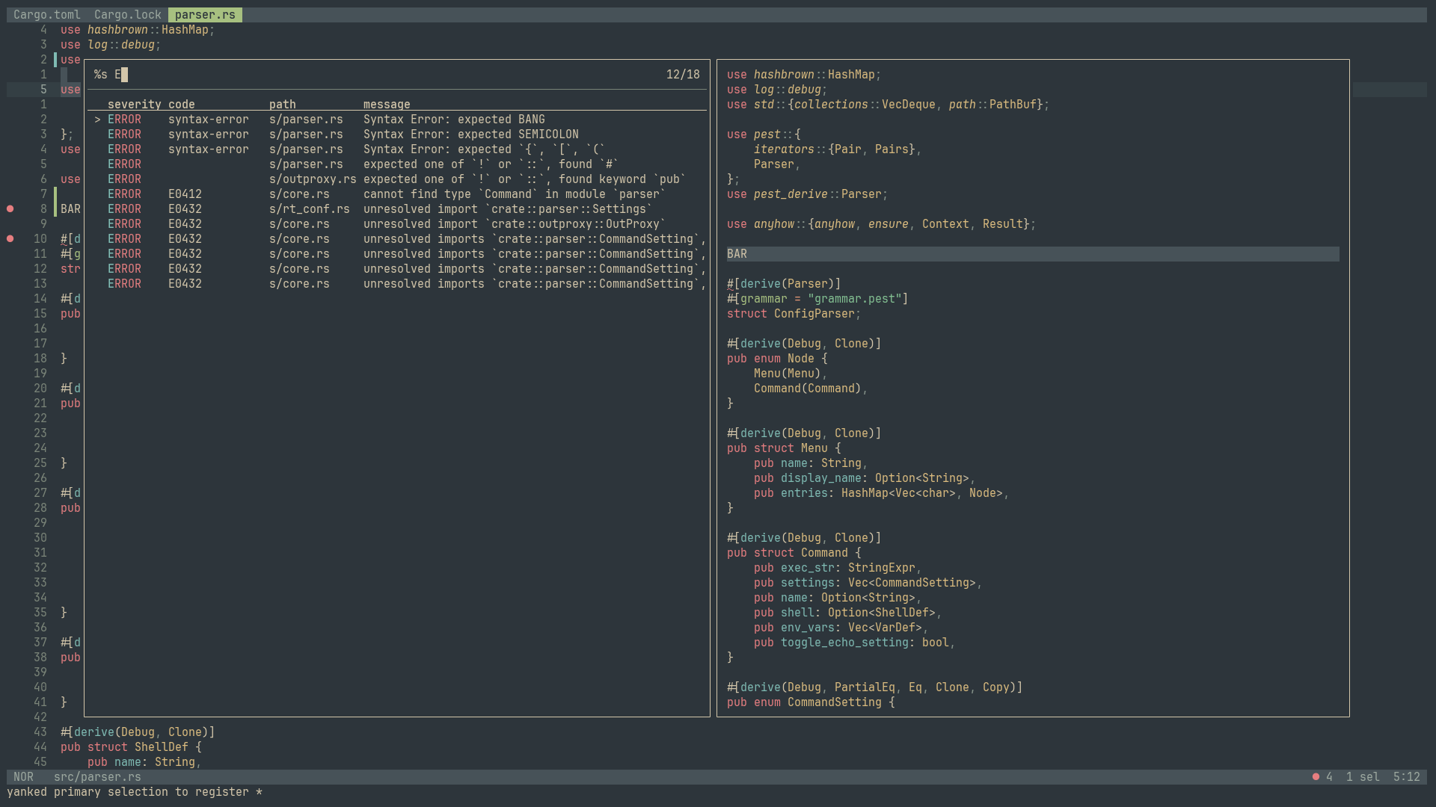Click the diagnostics picker search input
The width and height of the screenshot is (1436, 807).
[x=374, y=75]
